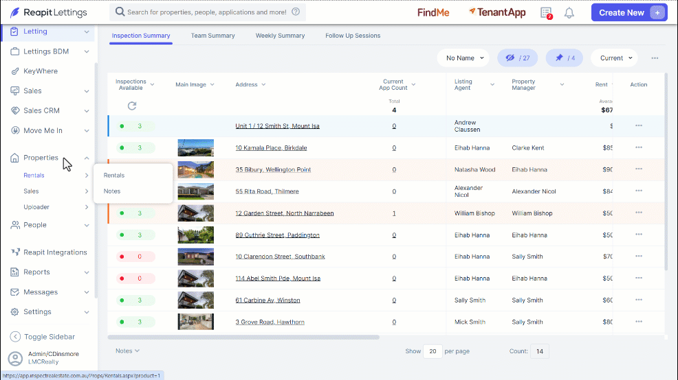Choose Rentals in the flyout menu
The height and width of the screenshot is (380, 678).
pyautogui.click(x=114, y=176)
